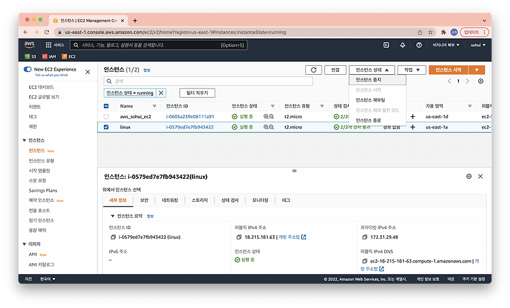Click plus icon in us-east-1d row

(413, 116)
